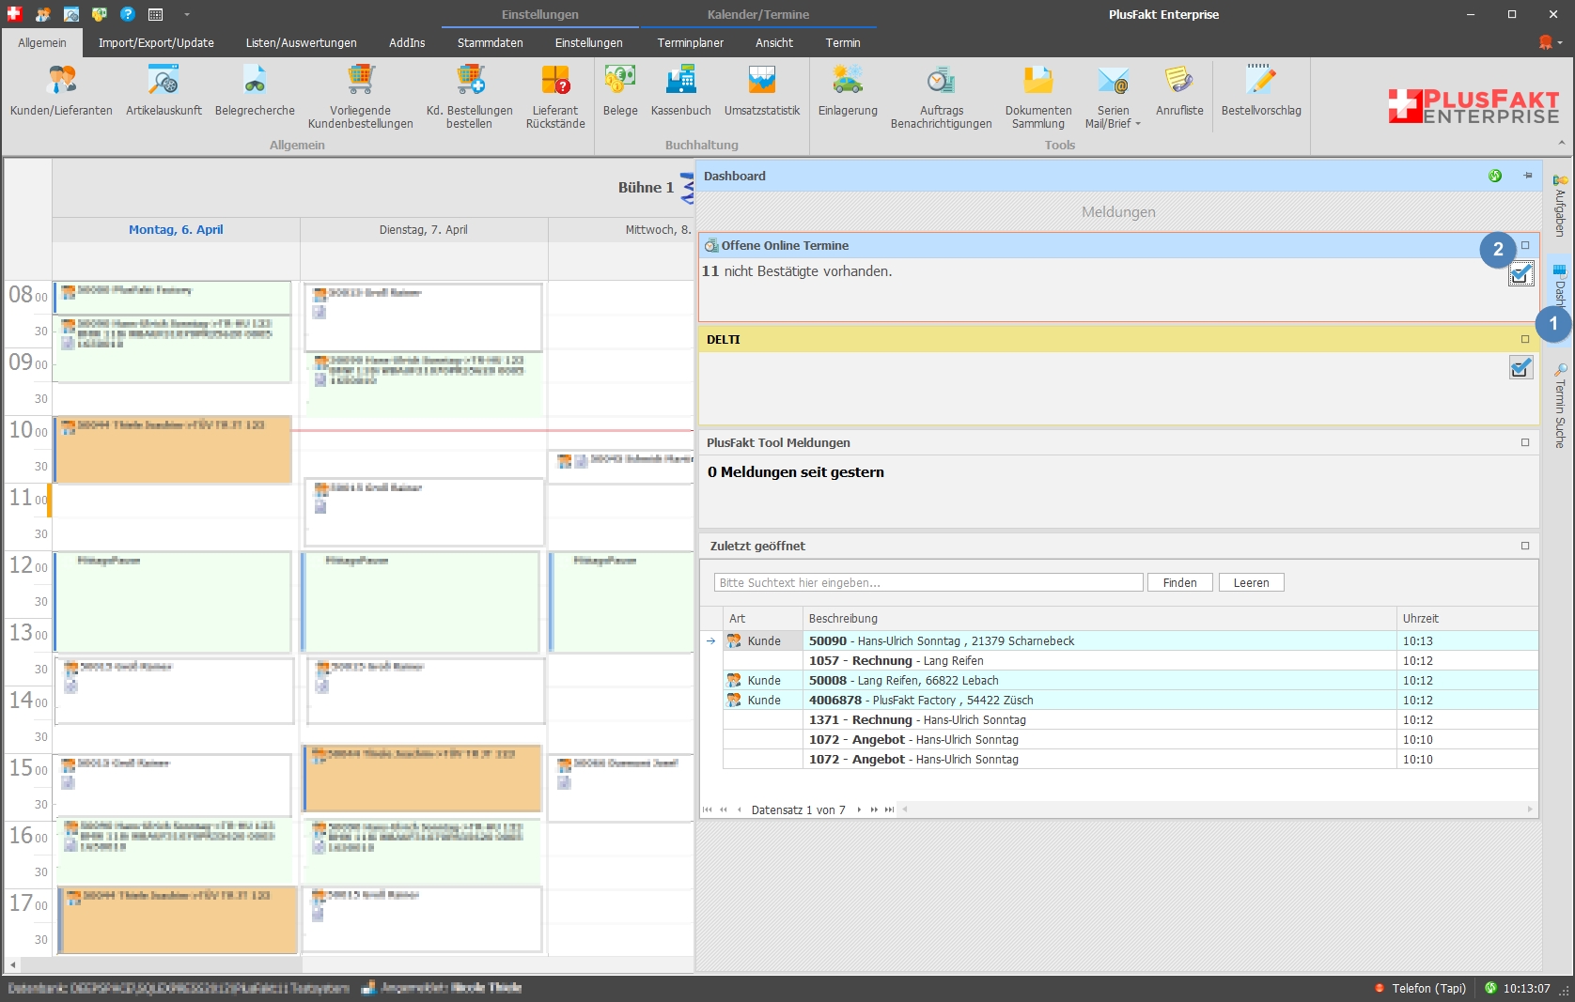The width and height of the screenshot is (1575, 1002).
Task: Select row 1057 Rechnung Lang Reifen
Action: [1131, 660]
